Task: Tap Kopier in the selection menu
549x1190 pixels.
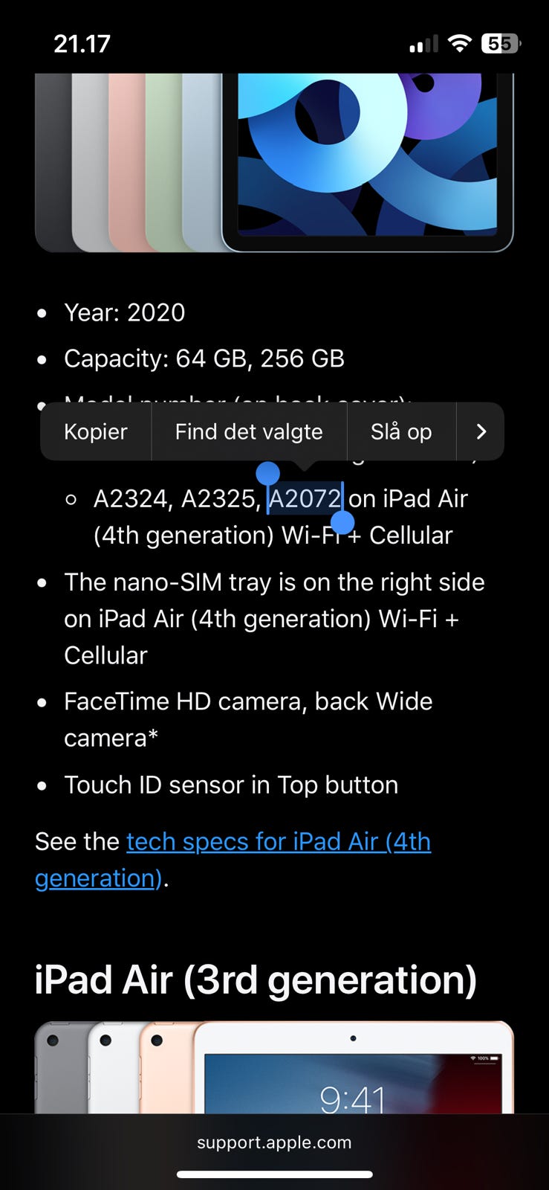Action: 95,432
